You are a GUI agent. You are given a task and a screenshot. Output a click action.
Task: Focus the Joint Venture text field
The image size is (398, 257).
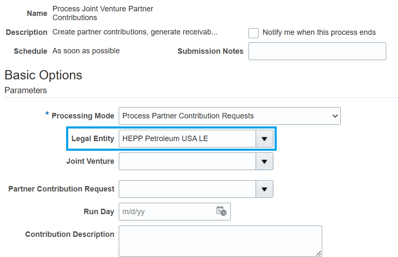click(x=187, y=161)
